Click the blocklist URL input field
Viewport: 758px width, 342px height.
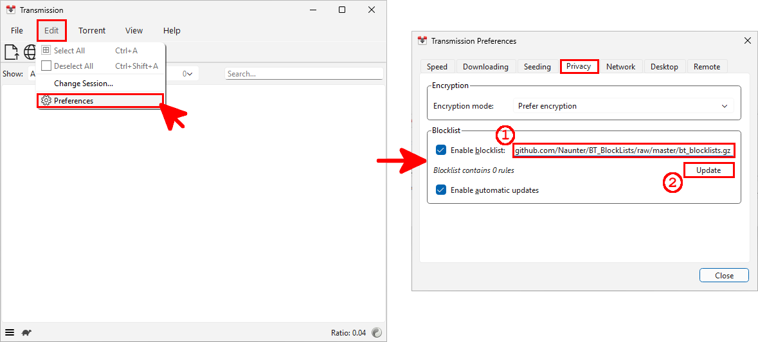point(624,150)
